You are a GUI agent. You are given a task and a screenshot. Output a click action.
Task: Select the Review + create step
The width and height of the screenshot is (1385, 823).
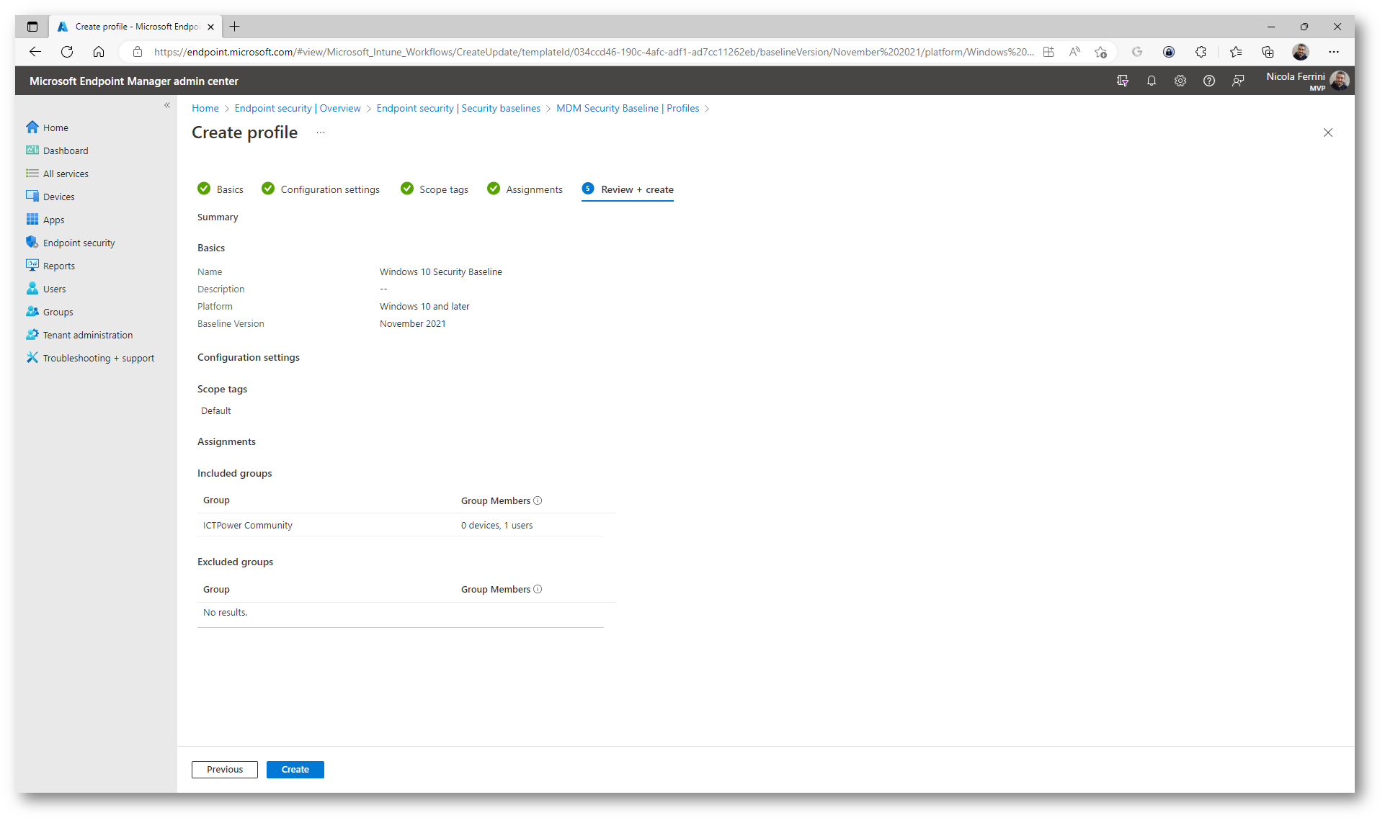pos(628,189)
